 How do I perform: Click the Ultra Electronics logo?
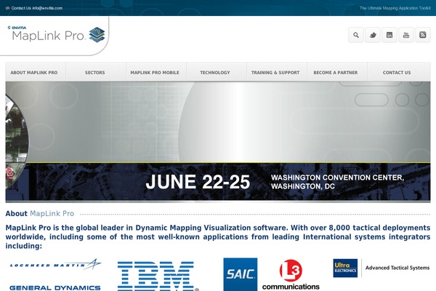pyautogui.click(x=345, y=268)
